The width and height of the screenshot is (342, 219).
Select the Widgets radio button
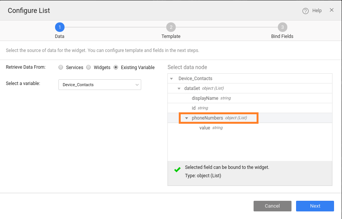88,68
